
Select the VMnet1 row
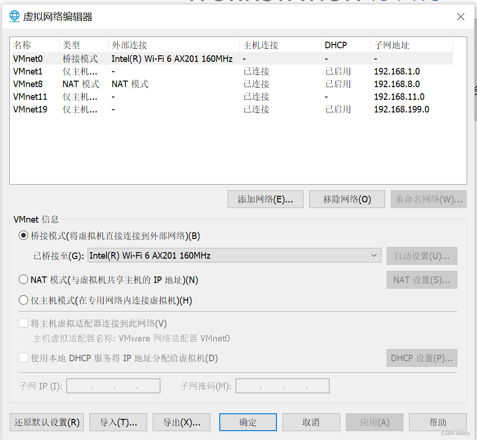(x=232, y=71)
